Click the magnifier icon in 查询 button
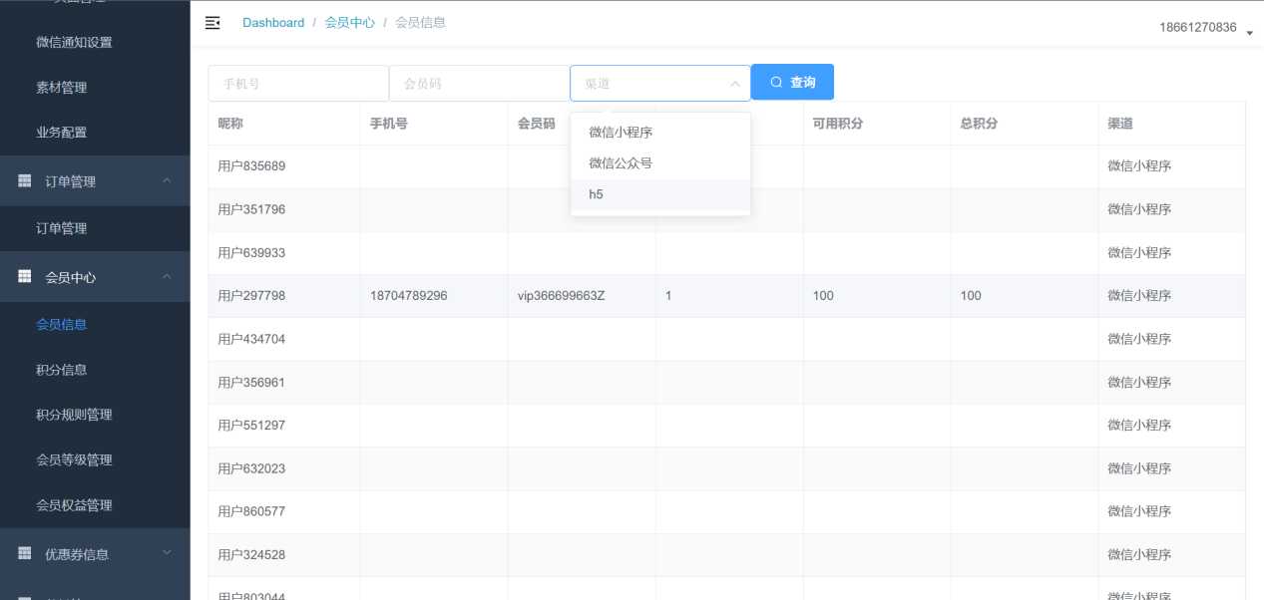This screenshot has width=1264, height=600. tap(776, 83)
